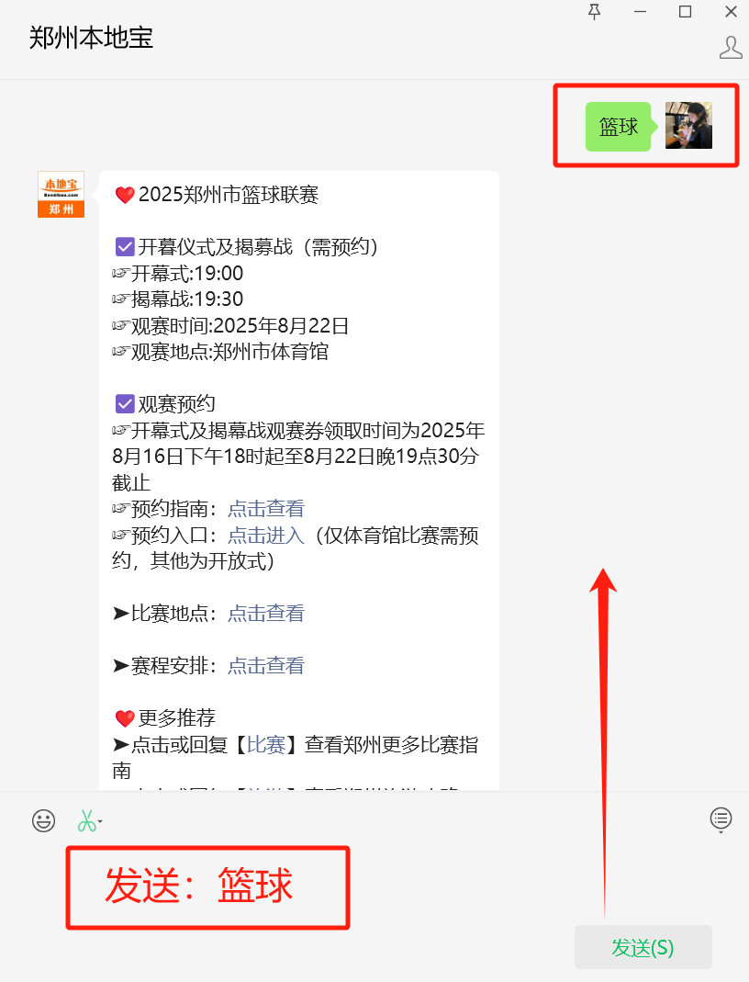Click the 比赛 keyword link
This screenshot has height=982, width=749.
pos(266,744)
